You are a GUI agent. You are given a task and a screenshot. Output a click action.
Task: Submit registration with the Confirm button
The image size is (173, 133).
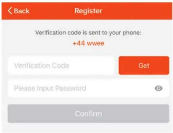(88, 114)
